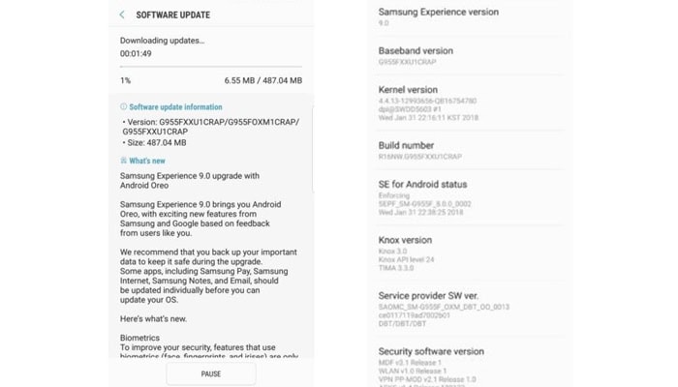Viewport: 678px width, 387px height.
Task: Click the 6.55 MB / 487.04 MB size label
Action: point(262,80)
